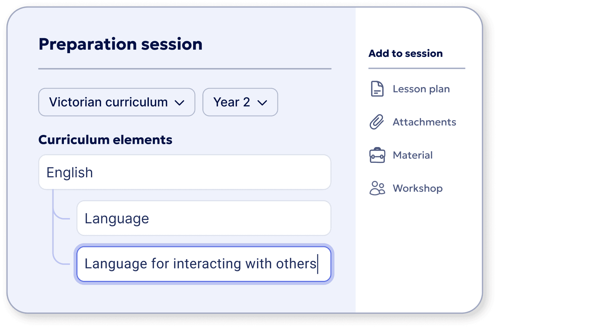The height and width of the screenshot is (328, 589).
Task: Click the Curriculum elements heading
Action: point(105,140)
